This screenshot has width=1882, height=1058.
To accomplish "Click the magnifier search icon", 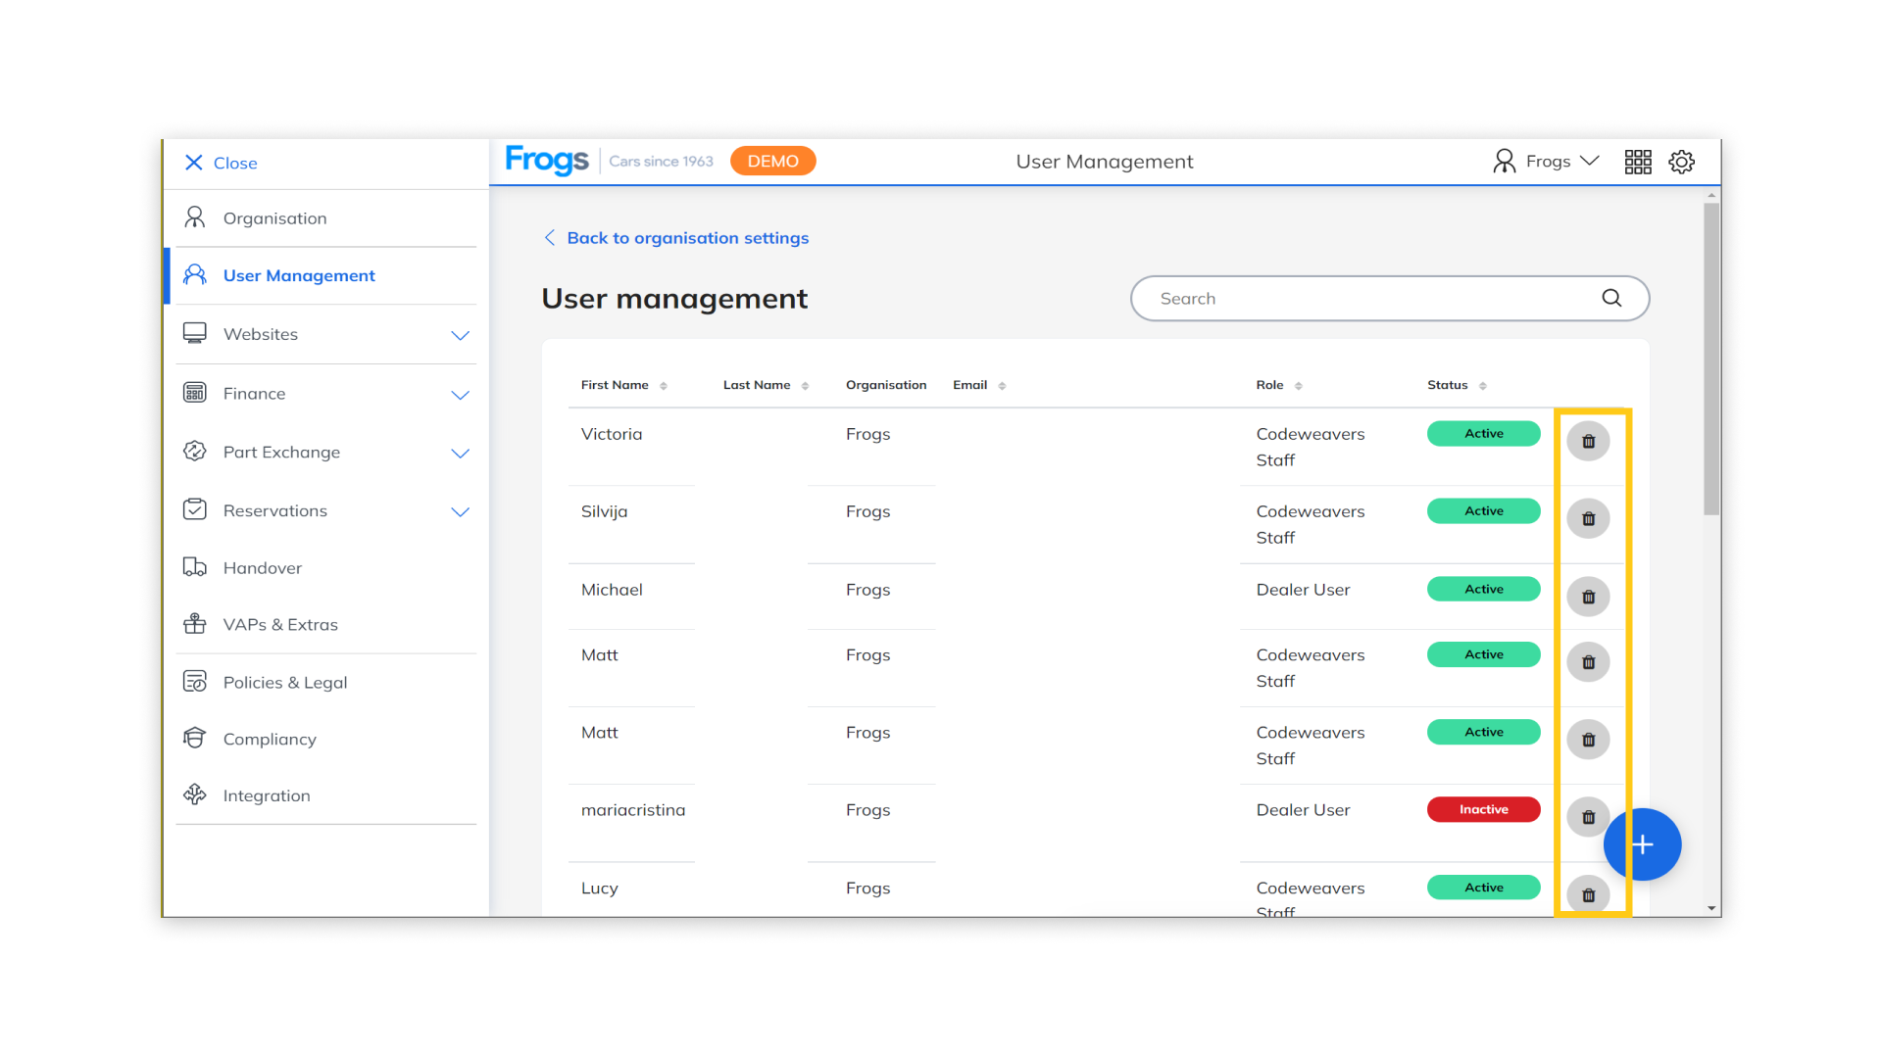I will [x=1611, y=298].
